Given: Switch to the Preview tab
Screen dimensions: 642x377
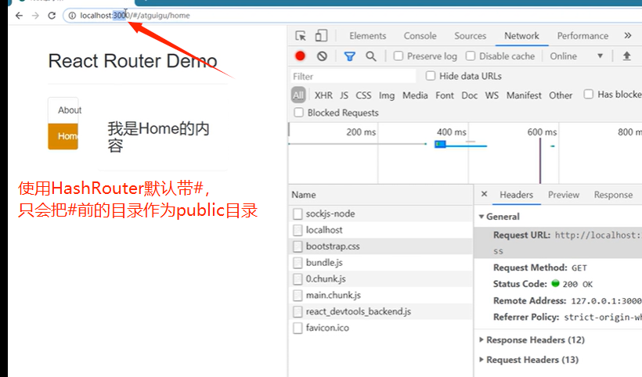Looking at the screenshot, I should click(x=564, y=195).
